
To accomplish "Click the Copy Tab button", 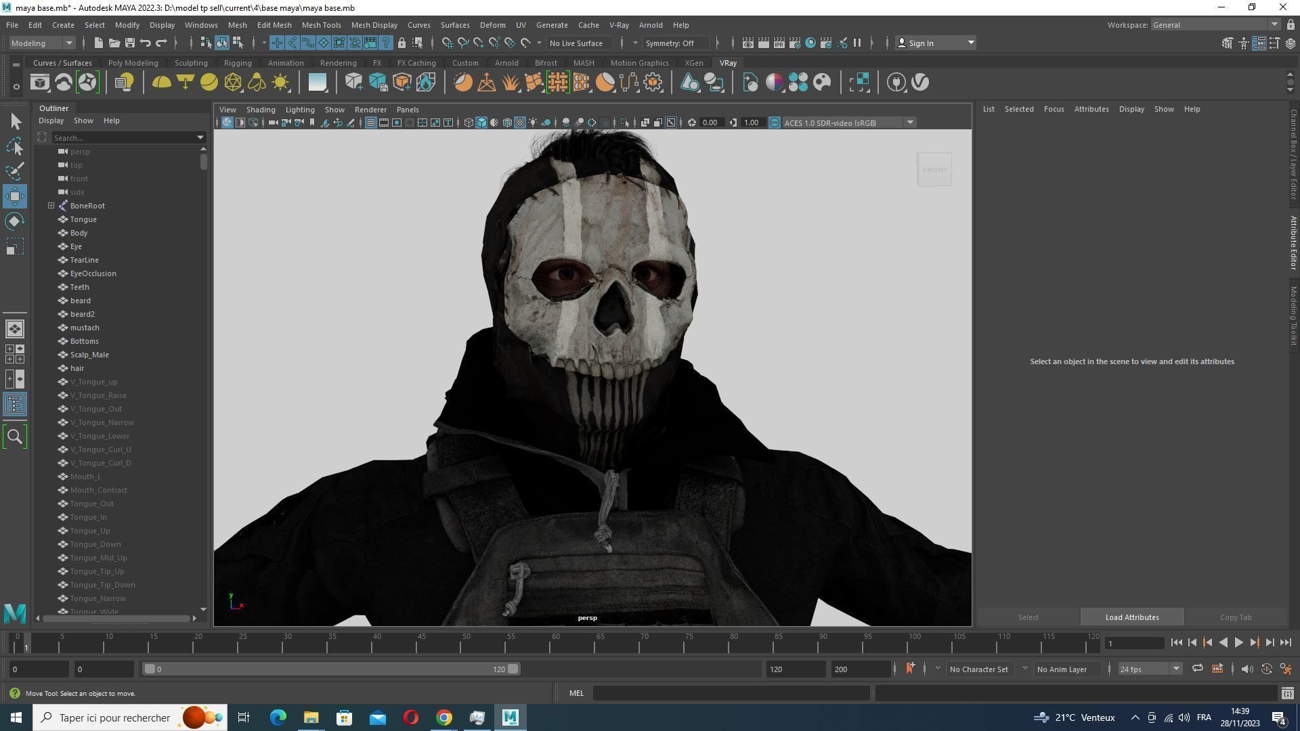I will (x=1236, y=617).
